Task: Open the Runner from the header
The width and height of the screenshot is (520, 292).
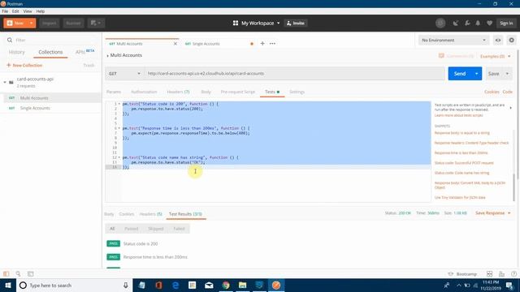Action: pos(73,24)
